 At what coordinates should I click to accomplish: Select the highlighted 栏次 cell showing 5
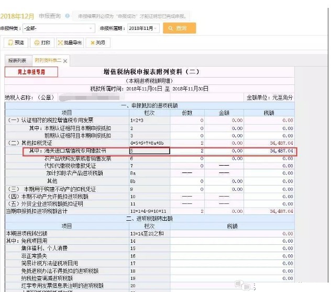(149, 151)
